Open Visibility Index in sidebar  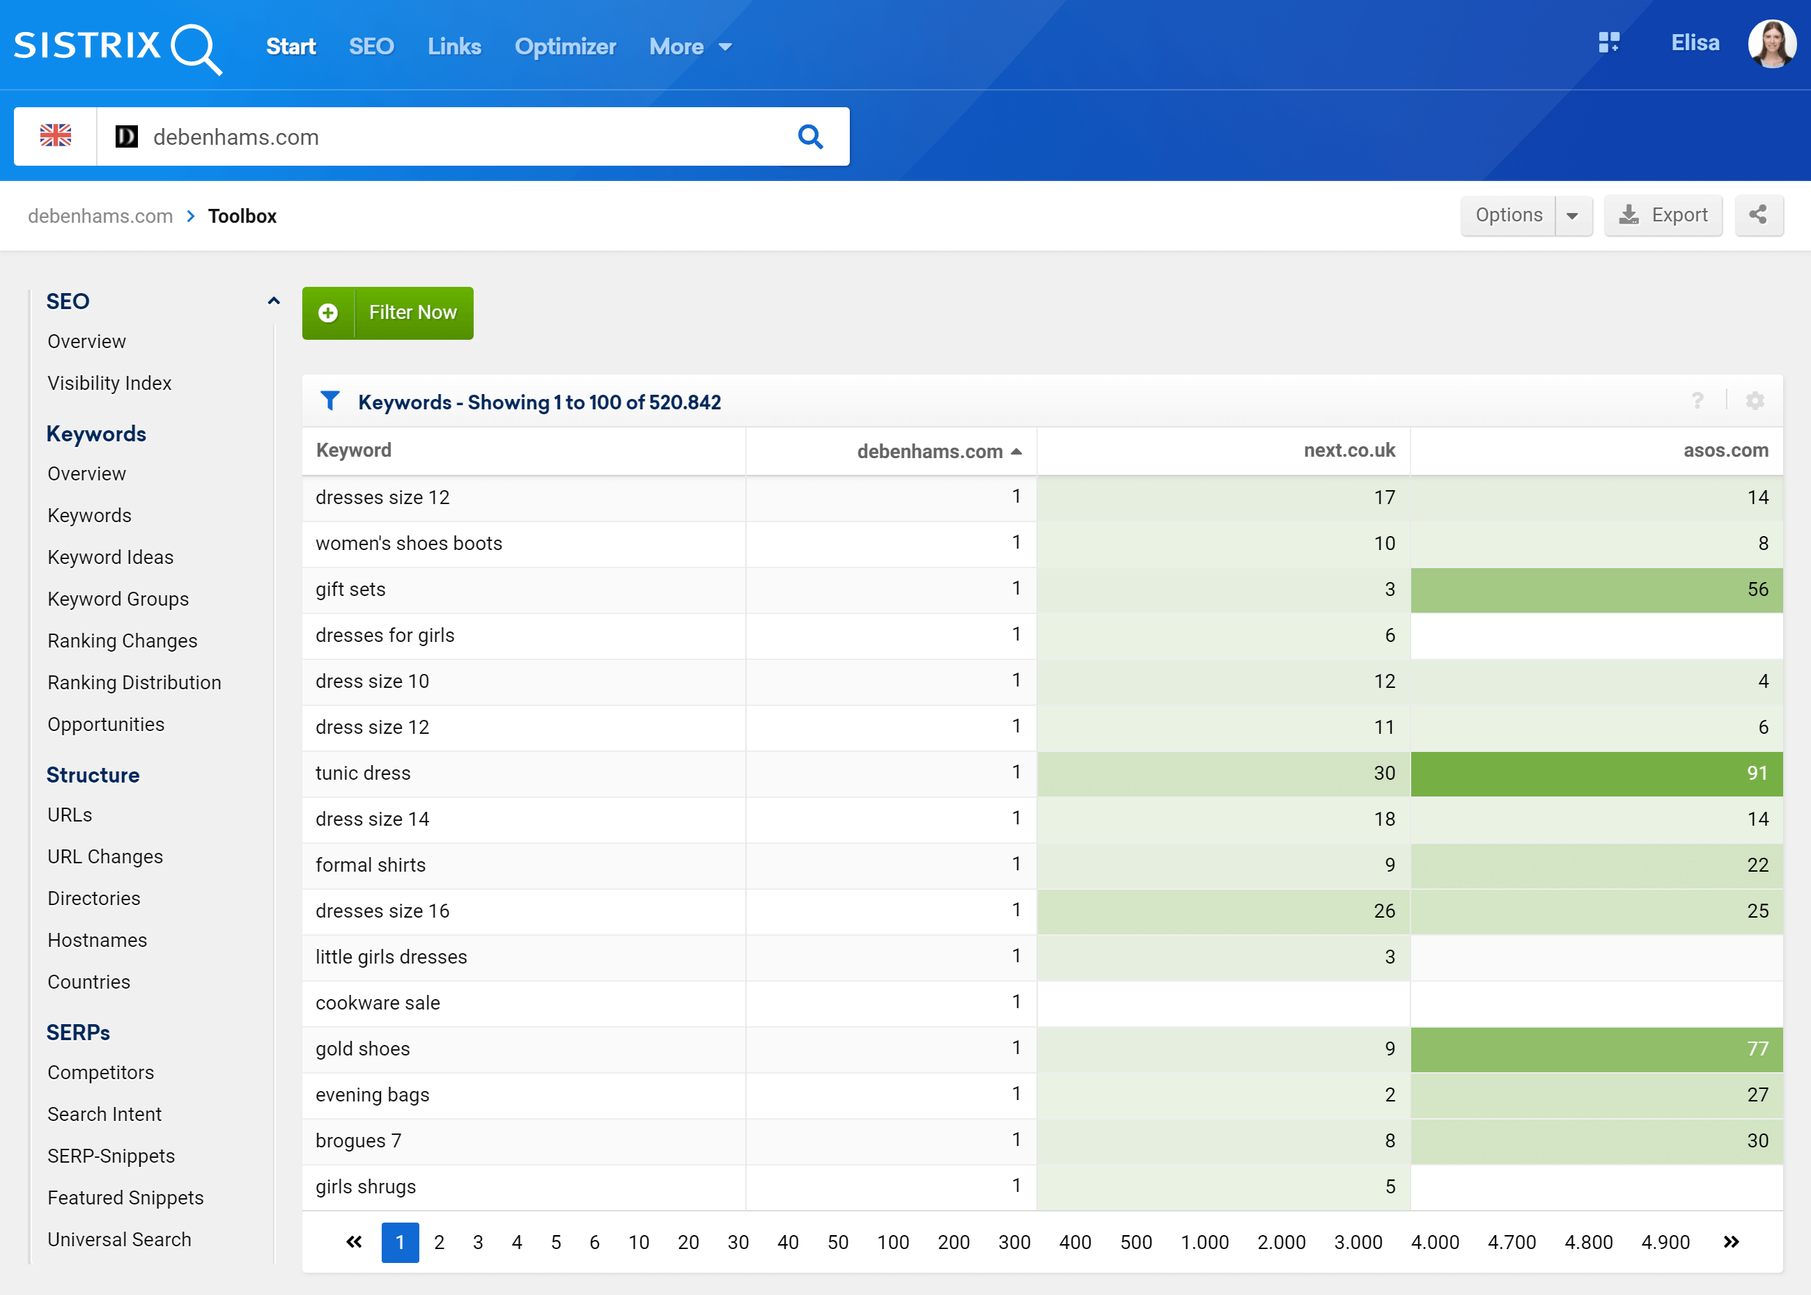tap(109, 383)
